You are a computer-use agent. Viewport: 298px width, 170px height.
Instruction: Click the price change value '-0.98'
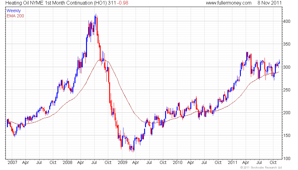point(123,3)
